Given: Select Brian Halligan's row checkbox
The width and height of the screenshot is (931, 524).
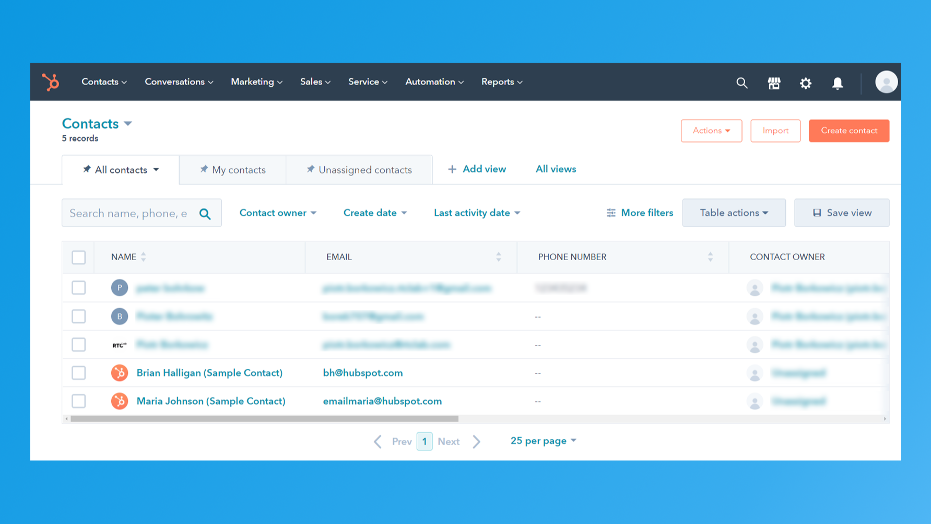Looking at the screenshot, I should pyautogui.click(x=78, y=372).
